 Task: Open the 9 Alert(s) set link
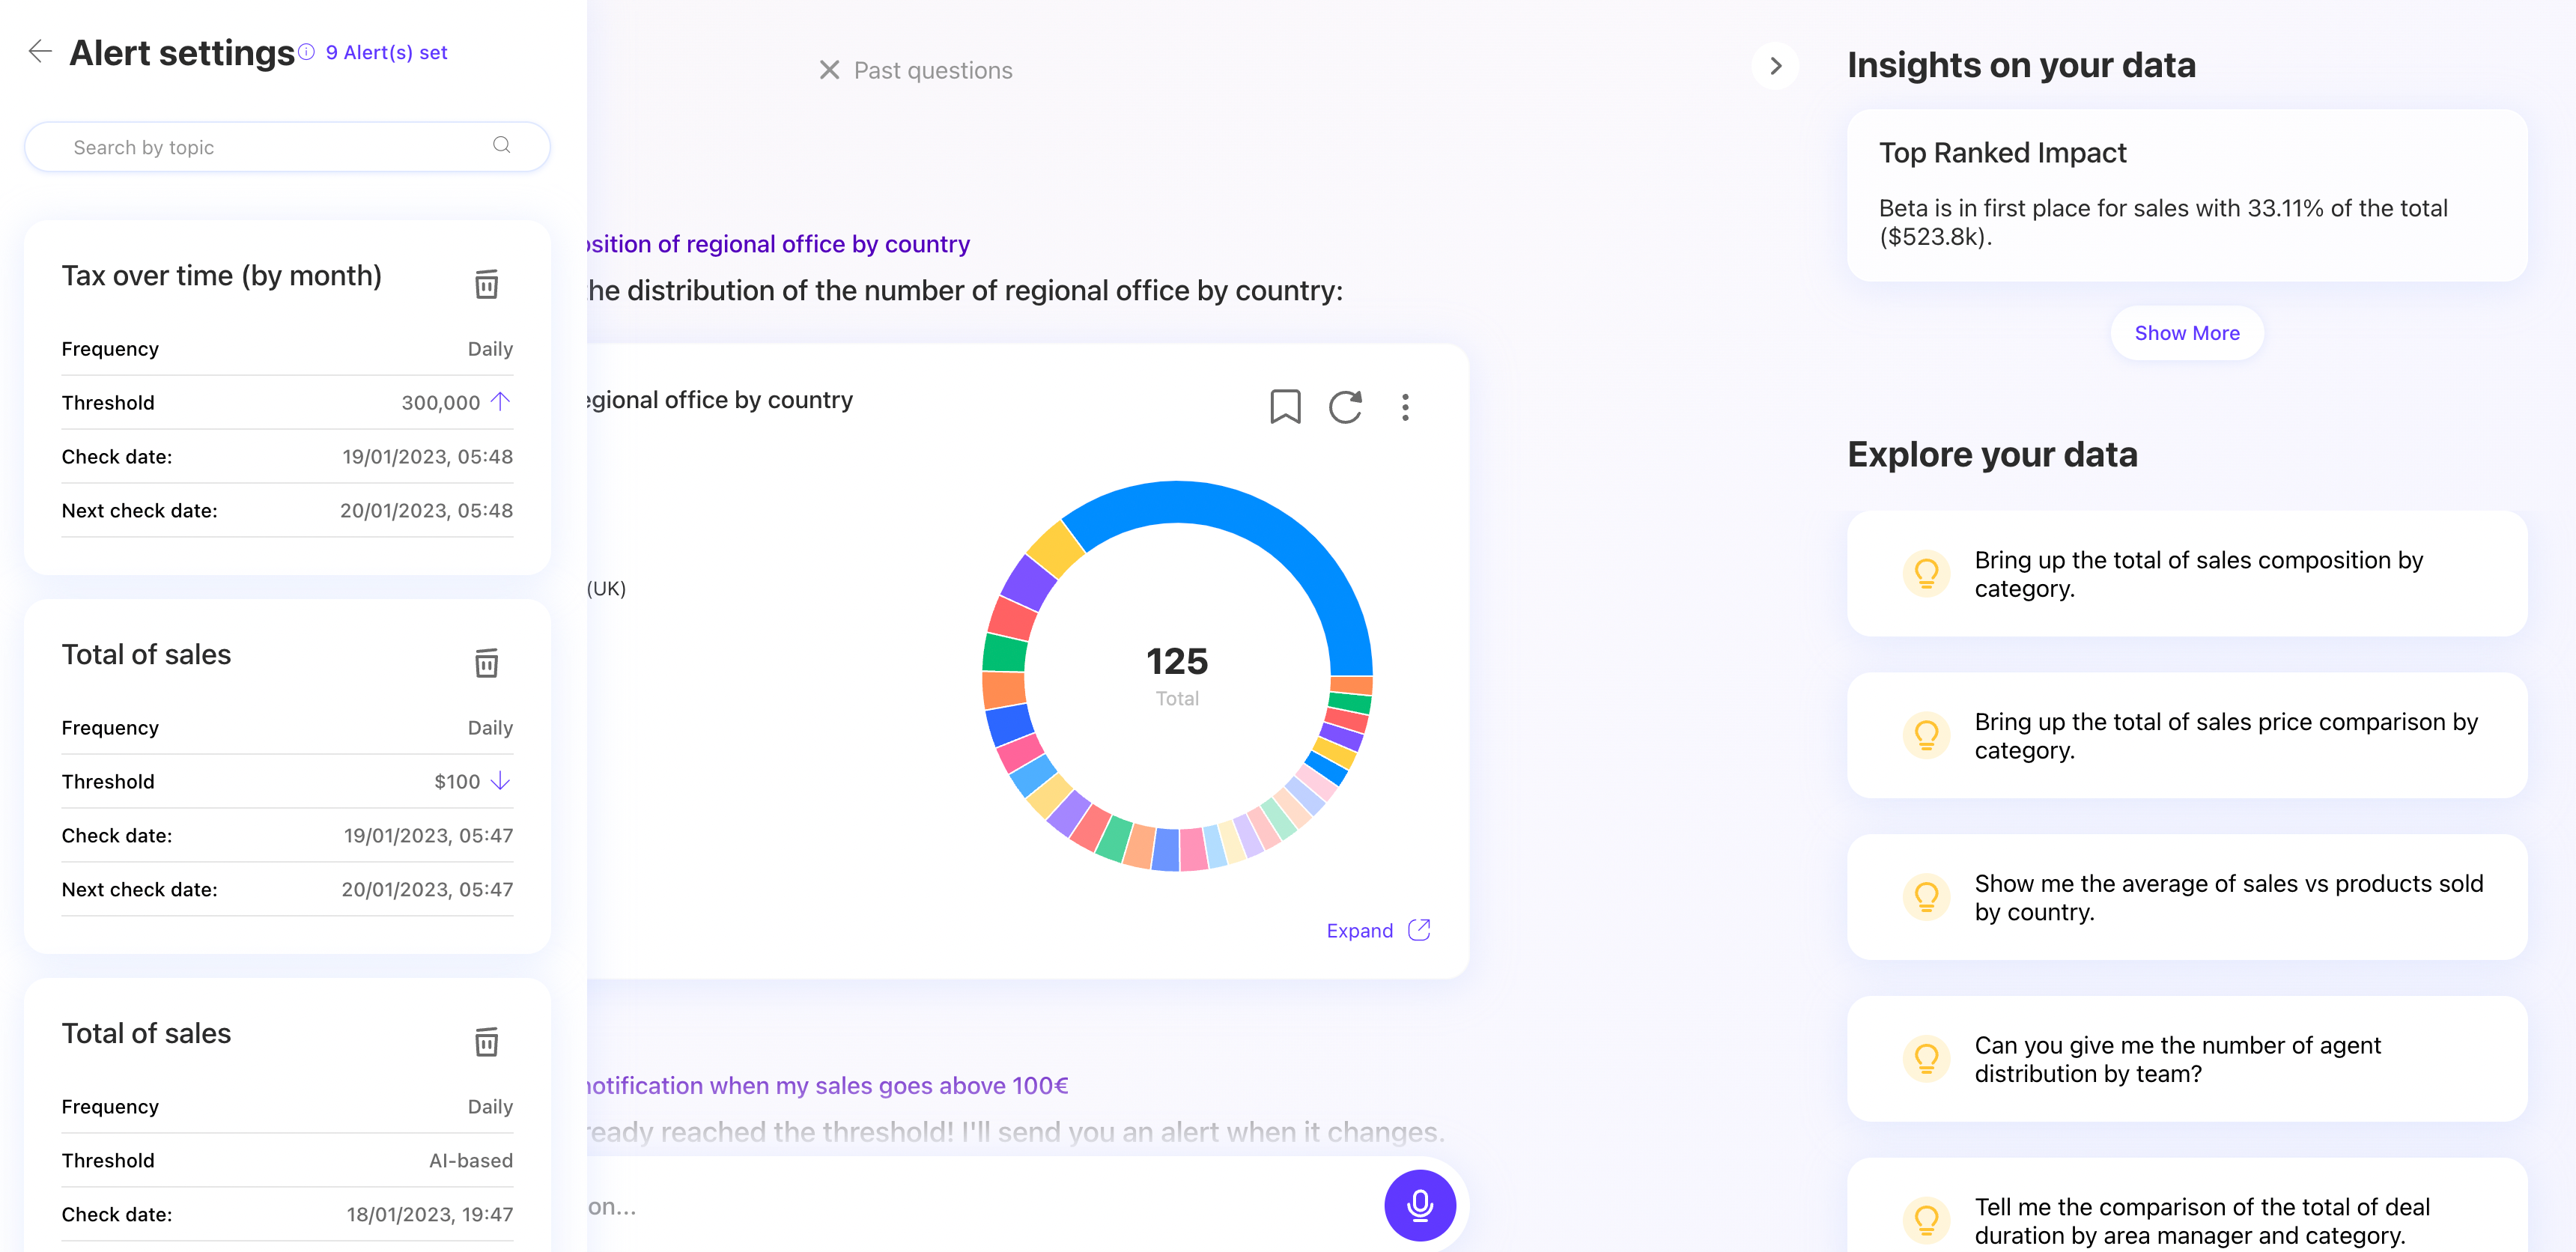(x=386, y=52)
